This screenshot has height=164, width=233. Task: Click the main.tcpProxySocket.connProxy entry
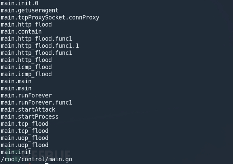(x=50, y=17)
